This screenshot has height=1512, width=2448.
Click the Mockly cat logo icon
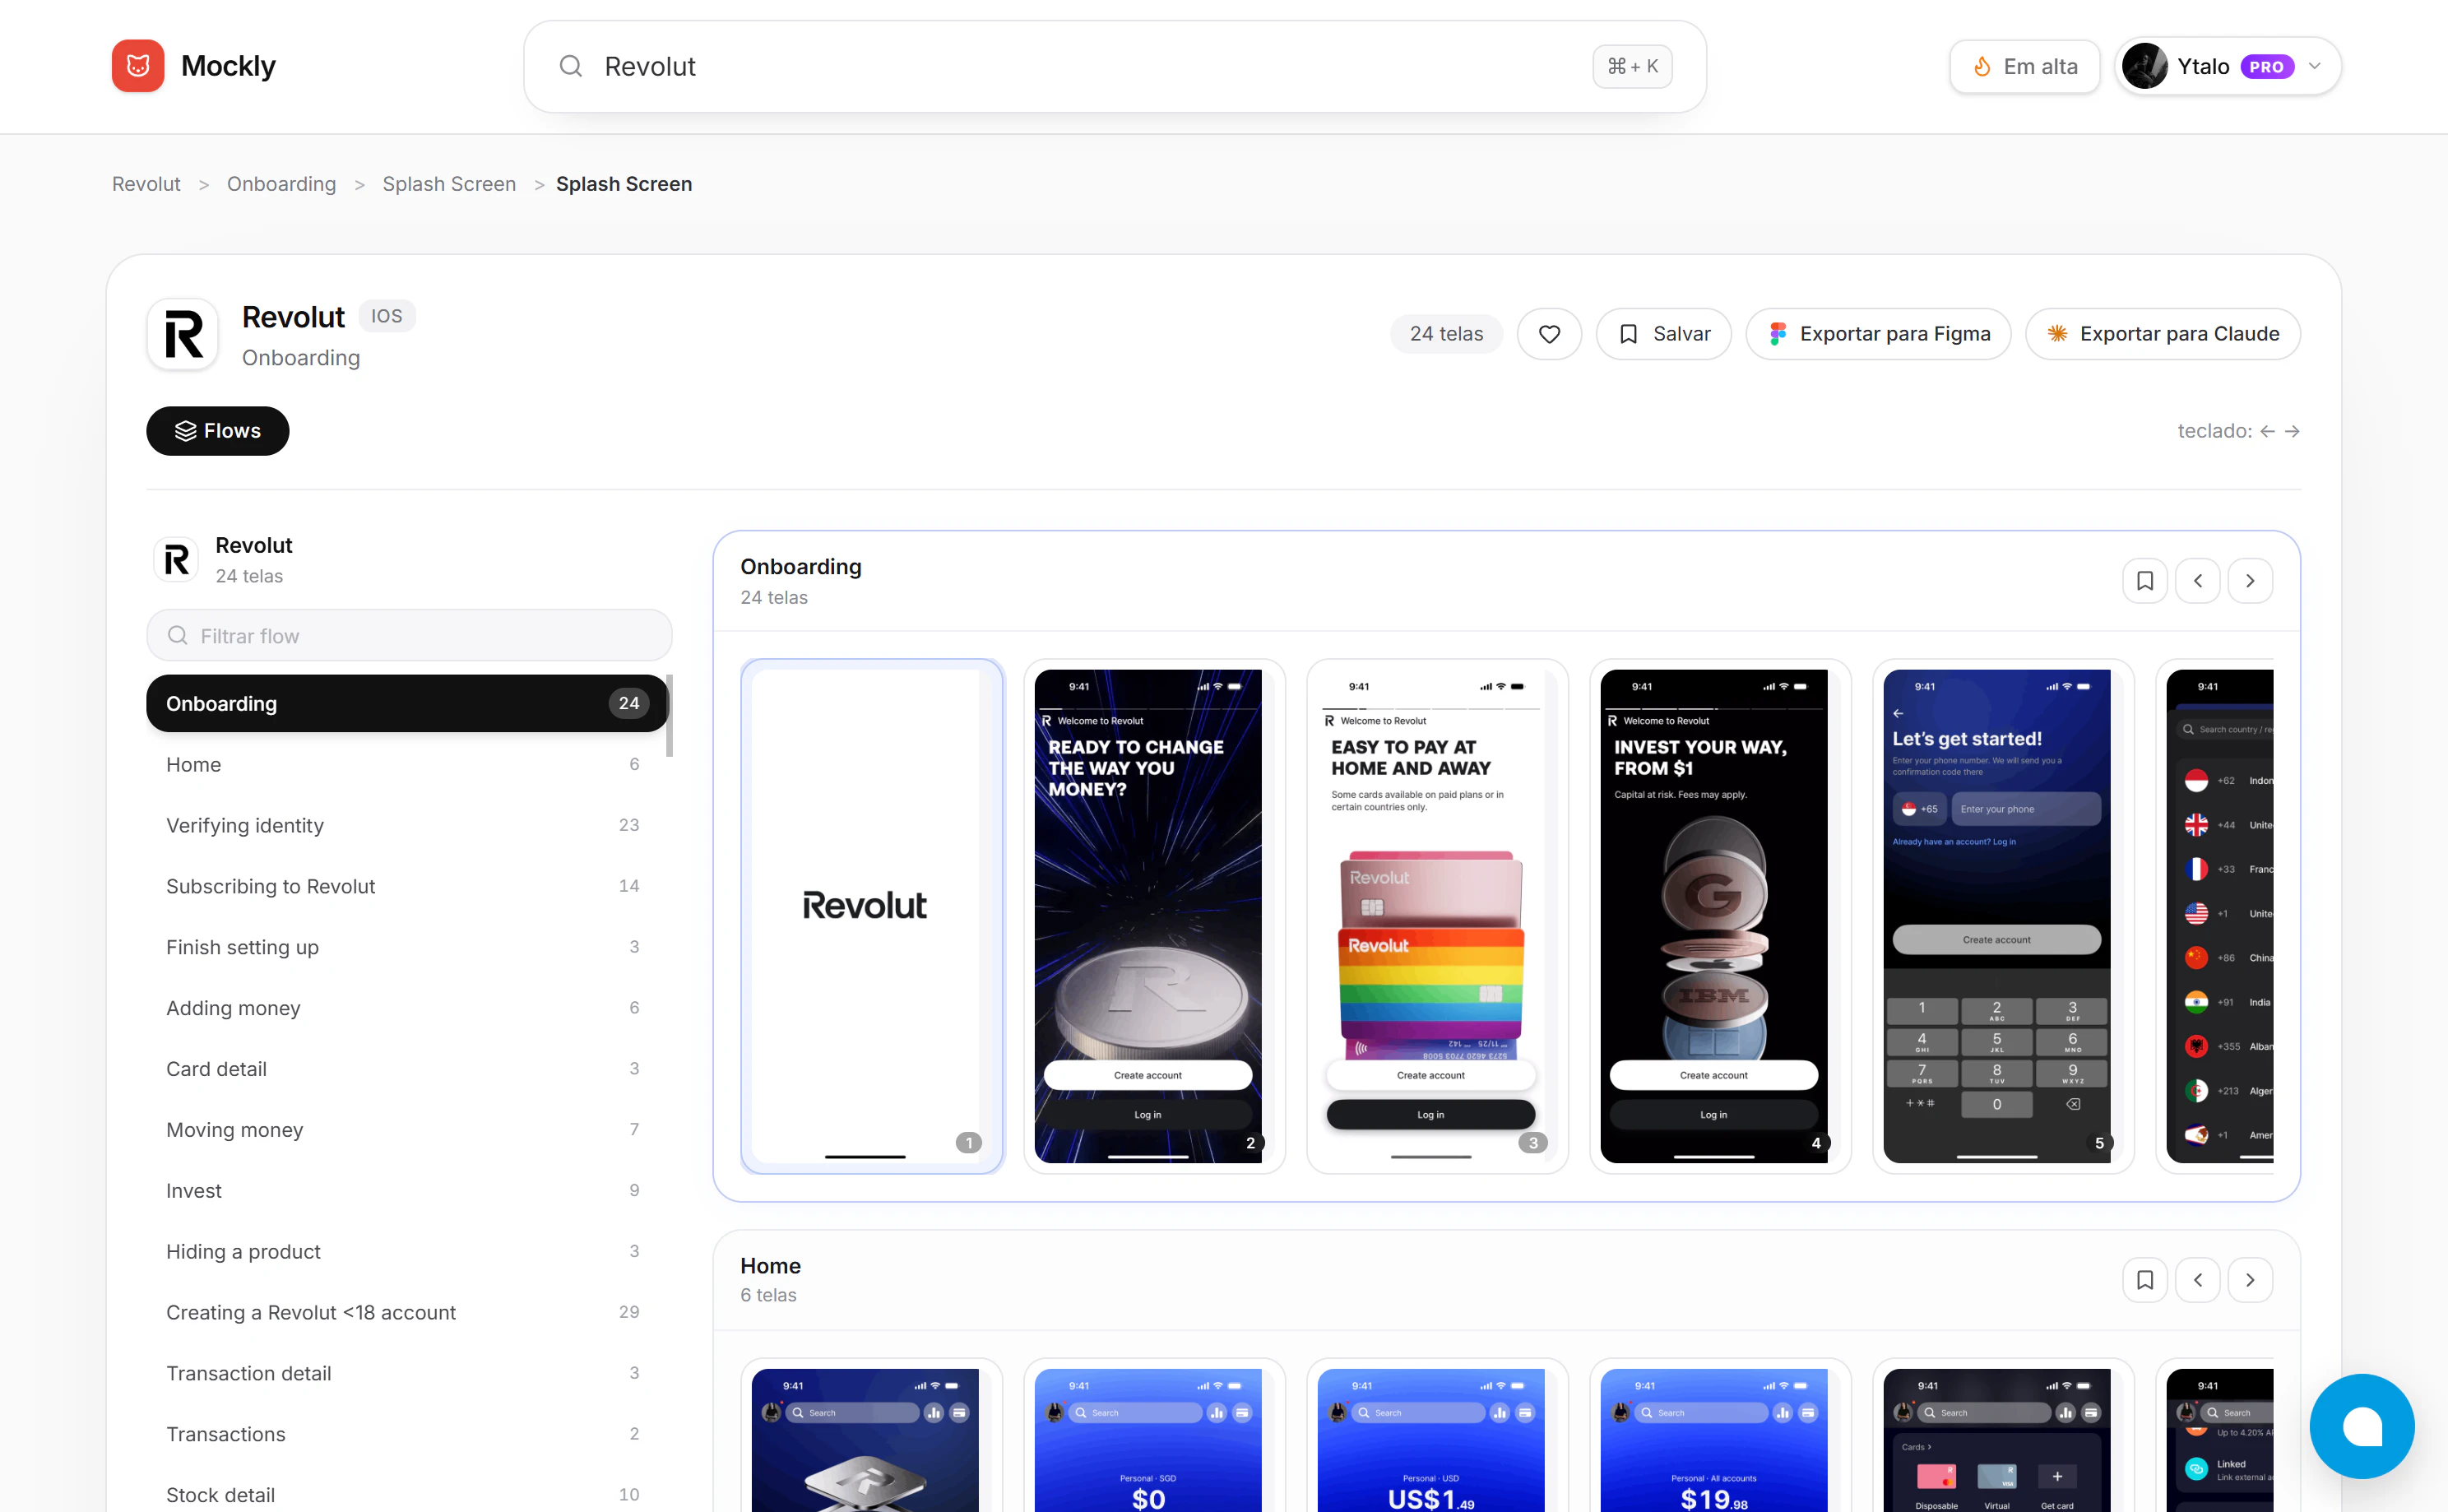[x=138, y=66]
